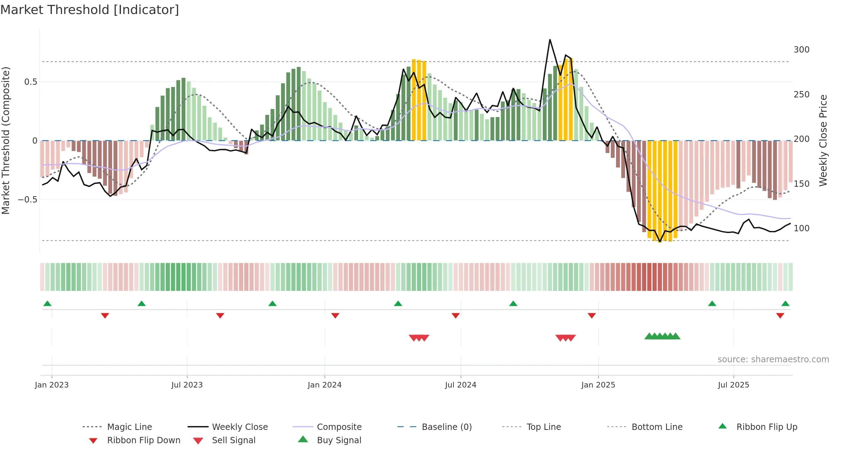Click the Jan 2024 x-axis label
The width and height of the screenshot is (841, 473).
click(325, 385)
